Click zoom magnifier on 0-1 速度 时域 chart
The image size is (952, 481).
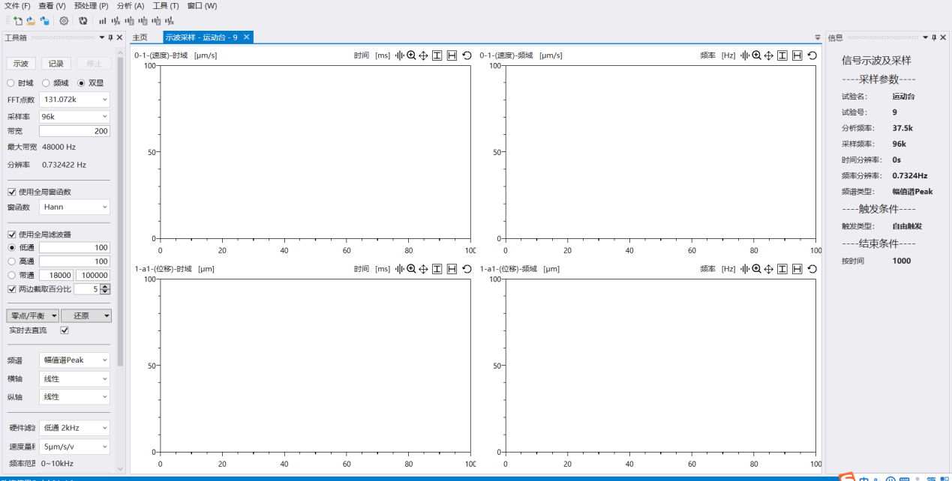411,55
